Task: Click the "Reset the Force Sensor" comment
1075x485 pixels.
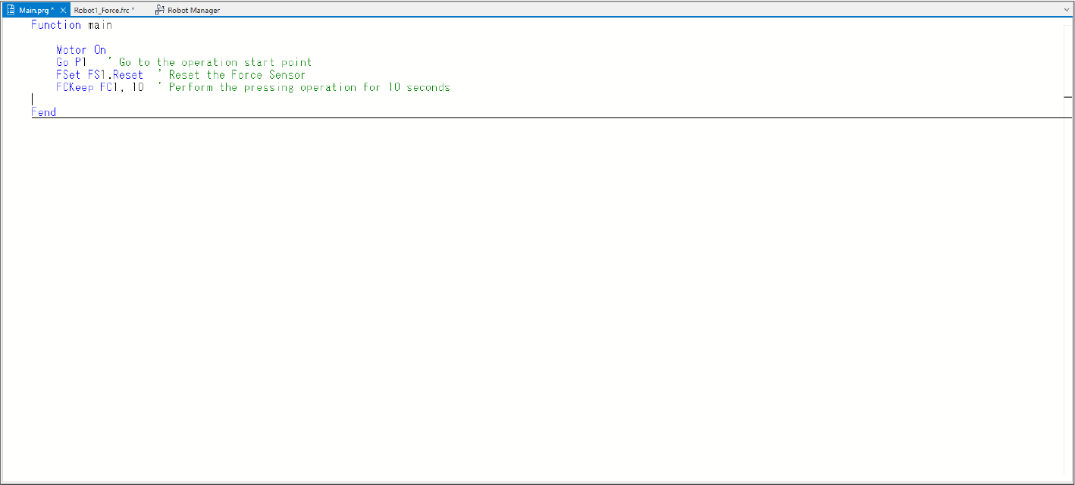Action: click(237, 75)
